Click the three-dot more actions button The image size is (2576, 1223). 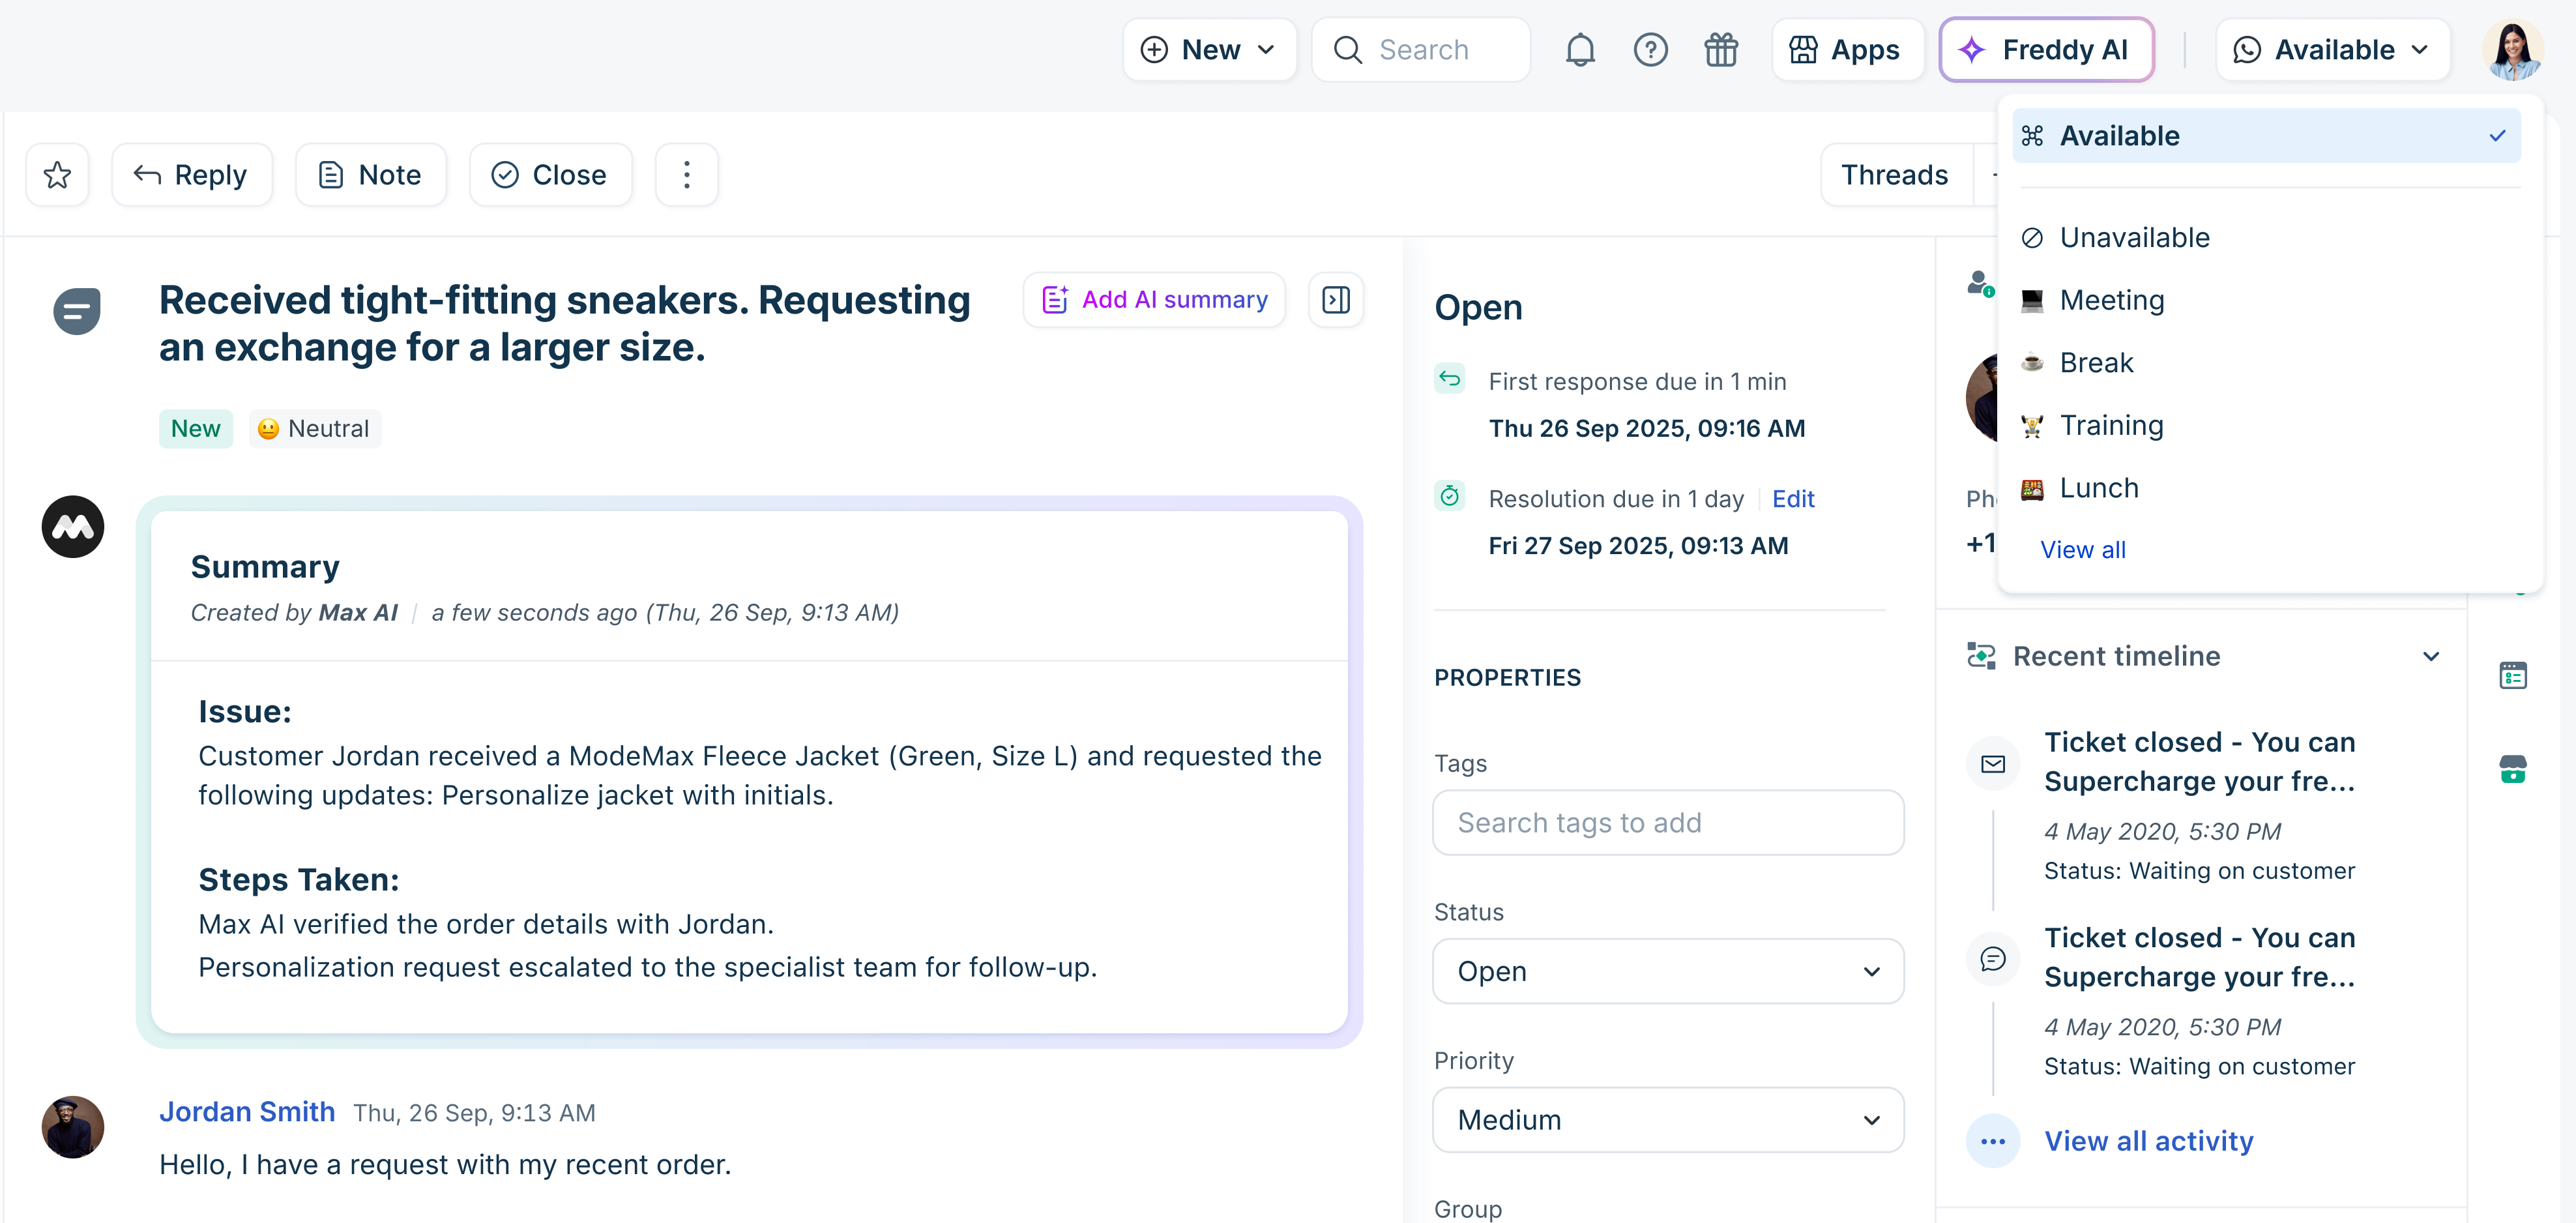[x=686, y=175]
